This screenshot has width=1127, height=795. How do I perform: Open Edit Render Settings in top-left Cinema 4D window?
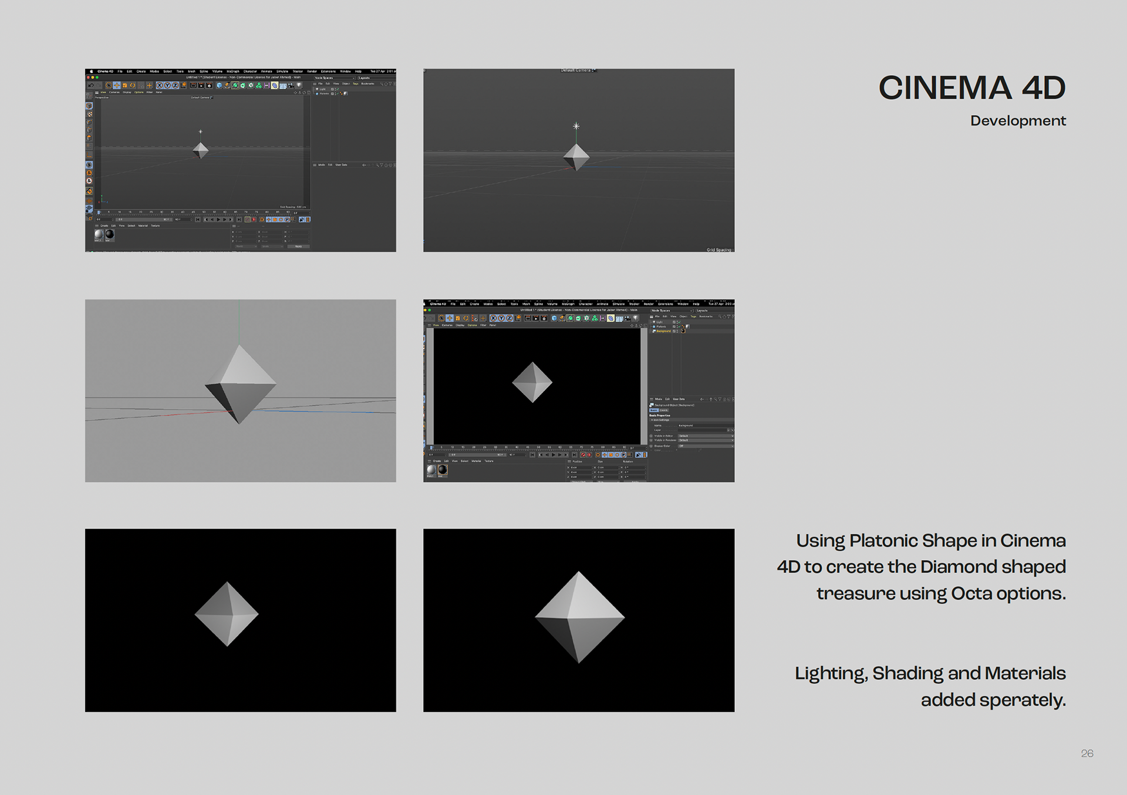pyautogui.click(x=209, y=85)
